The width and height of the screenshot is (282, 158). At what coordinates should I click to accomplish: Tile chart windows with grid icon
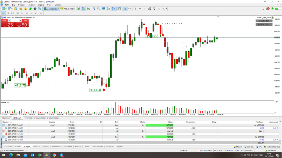point(103,8)
